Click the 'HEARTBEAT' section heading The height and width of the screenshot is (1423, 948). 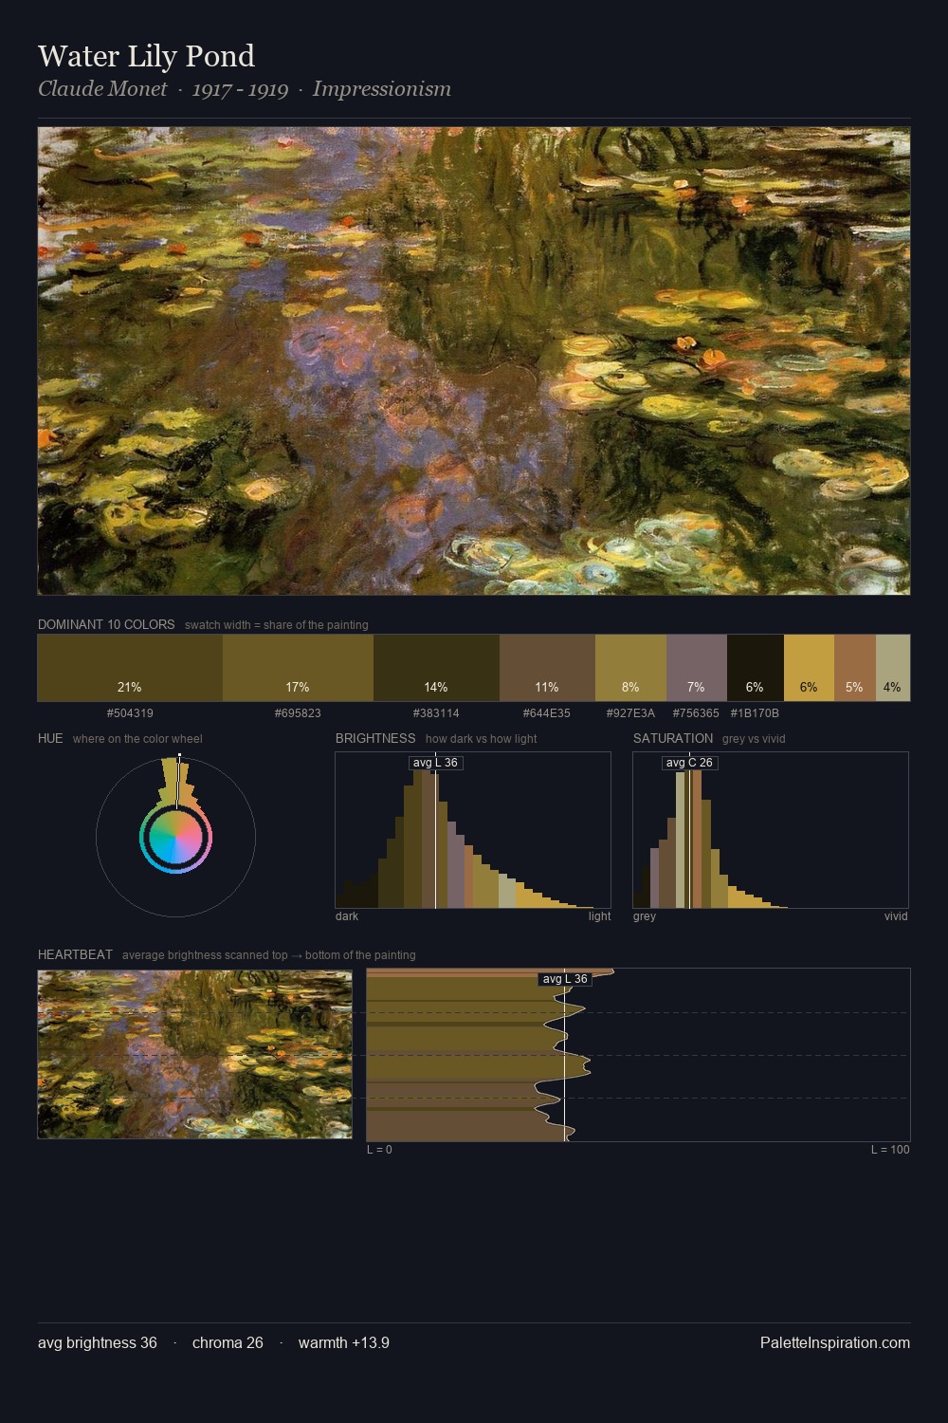(75, 954)
